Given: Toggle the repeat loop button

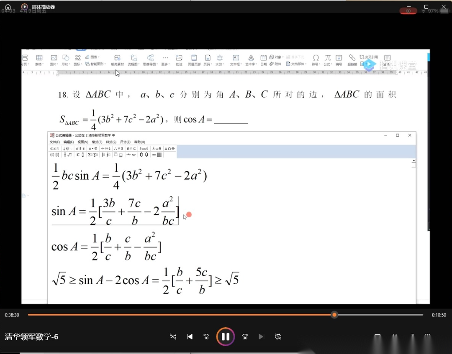Looking at the screenshot, I should tap(278, 336).
